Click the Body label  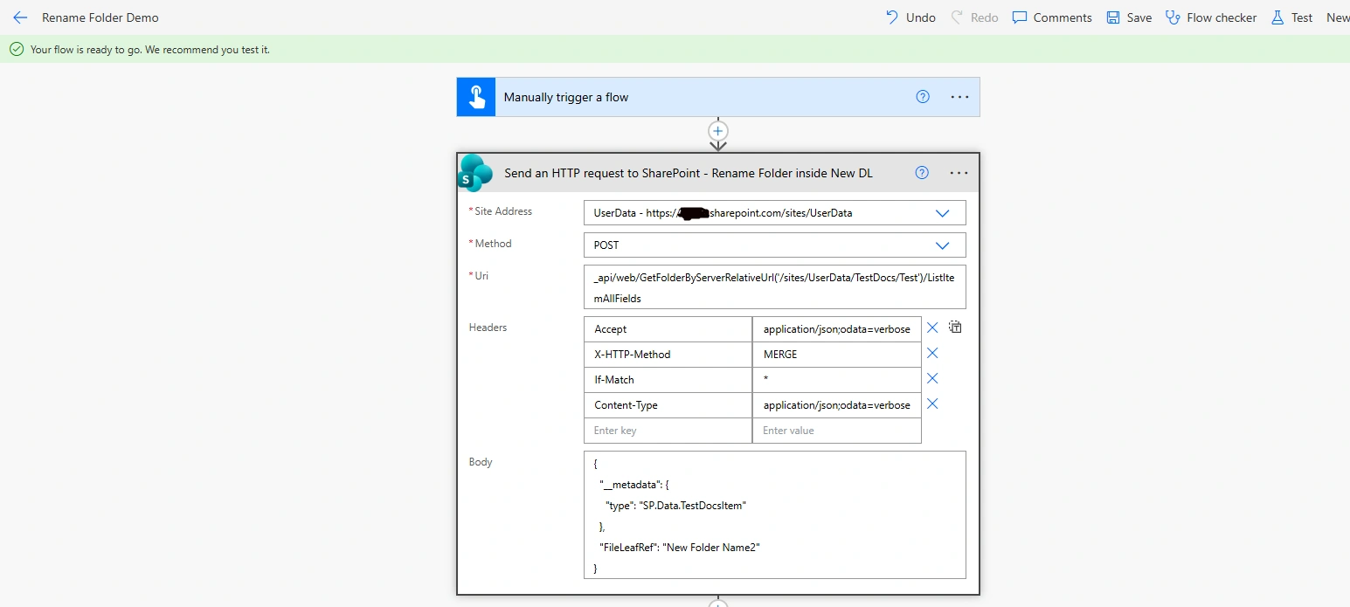click(x=481, y=462)
